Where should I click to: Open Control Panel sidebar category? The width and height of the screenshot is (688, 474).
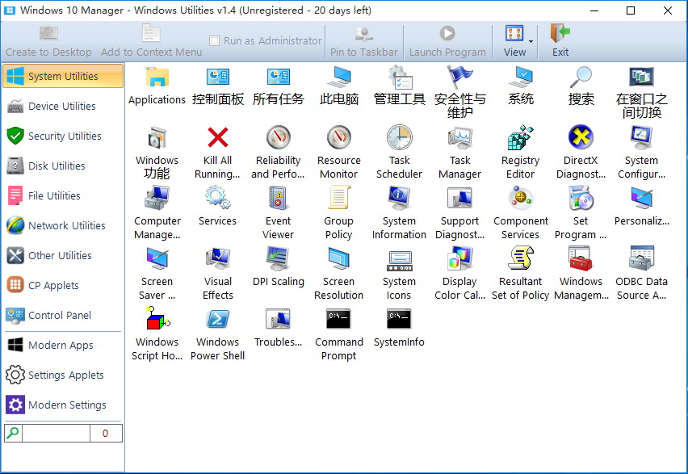tap(63, 315)
